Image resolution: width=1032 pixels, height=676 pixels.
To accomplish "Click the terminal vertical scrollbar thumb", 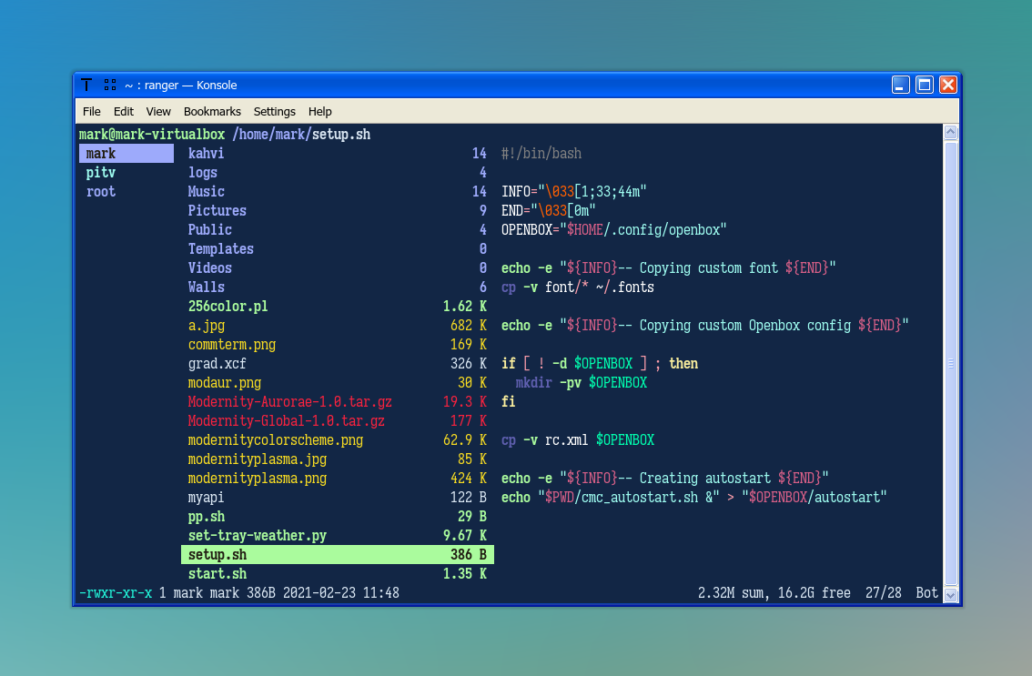I will [x=950, y=363].
